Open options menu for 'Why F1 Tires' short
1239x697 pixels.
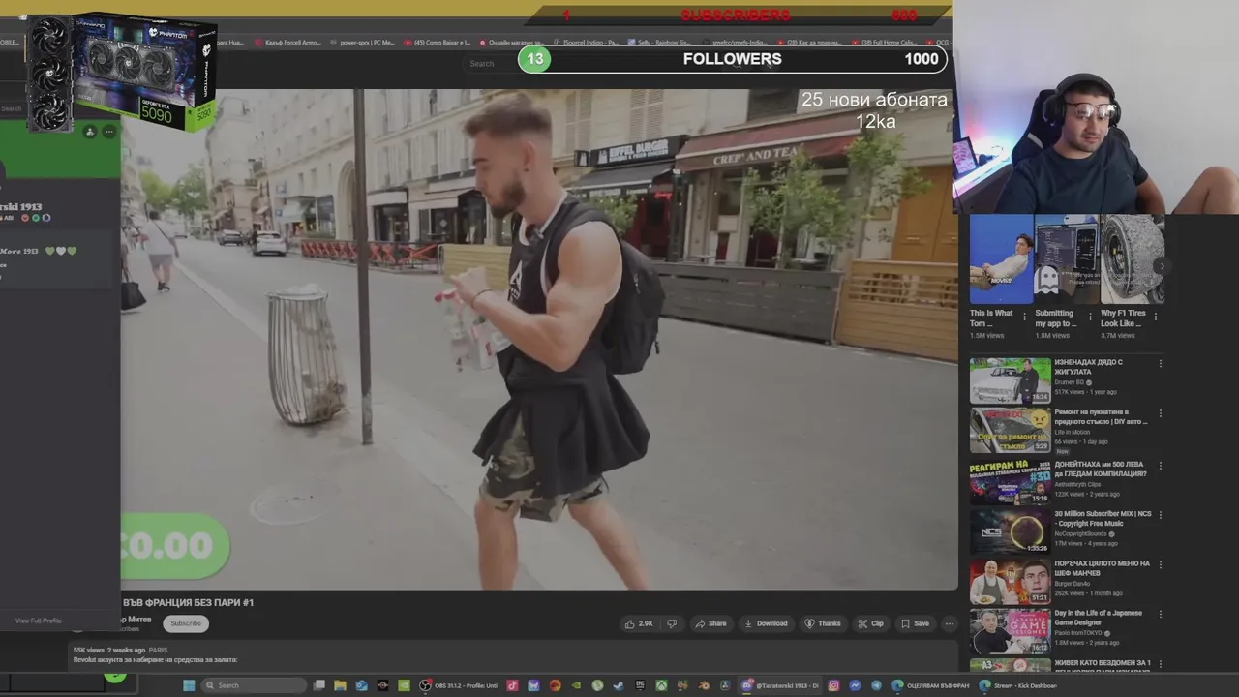[x=1156, y=317]
